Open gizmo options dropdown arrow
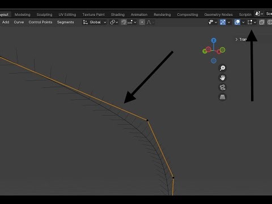This screenshot has width=272, height=204. 229,22
